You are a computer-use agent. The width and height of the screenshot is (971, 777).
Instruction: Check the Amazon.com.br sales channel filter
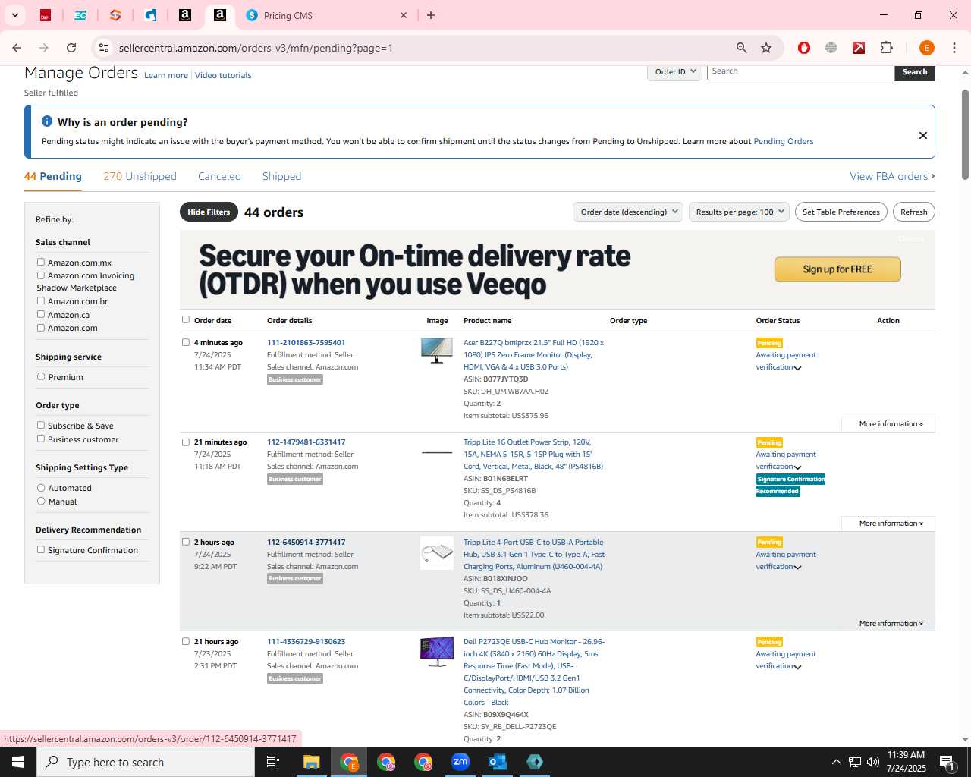[x=41, y=300]
